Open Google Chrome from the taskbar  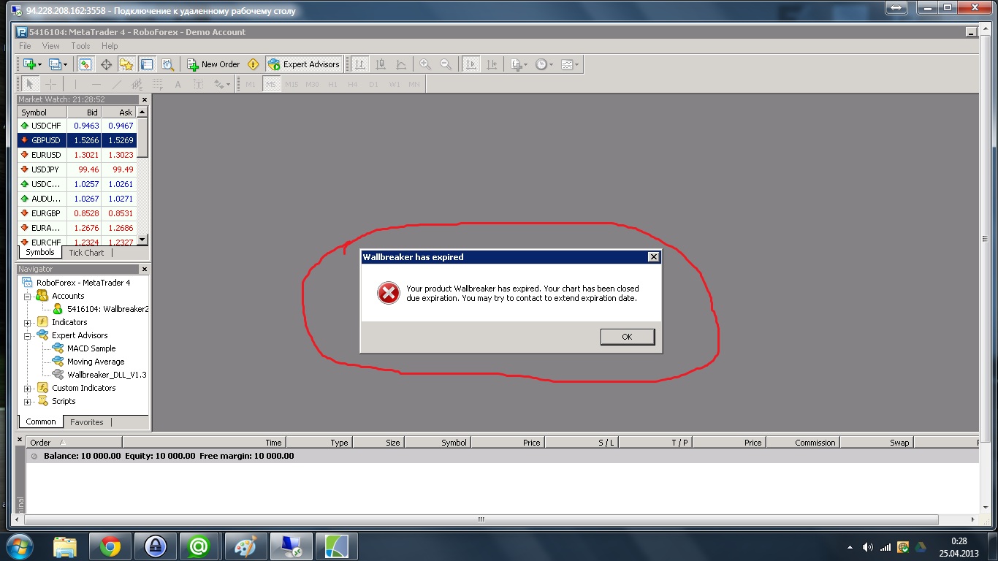110,546
